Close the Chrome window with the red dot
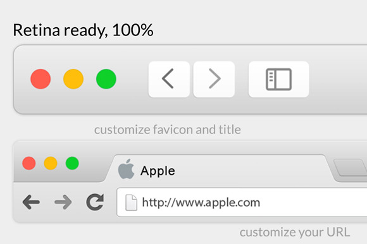 [x=29, y=163]
